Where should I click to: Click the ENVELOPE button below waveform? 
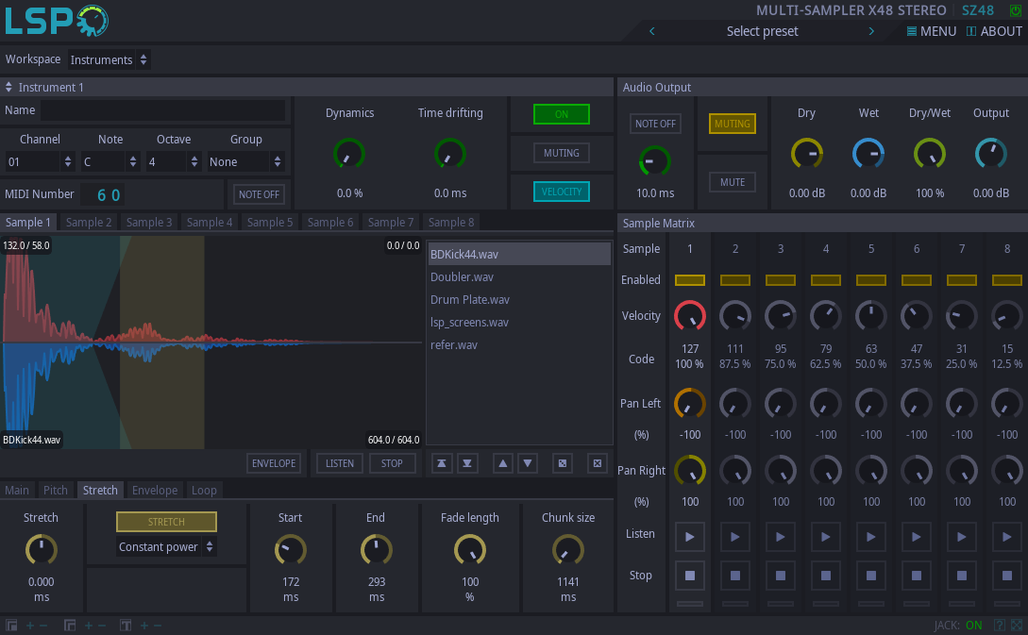tap(274, 463)
